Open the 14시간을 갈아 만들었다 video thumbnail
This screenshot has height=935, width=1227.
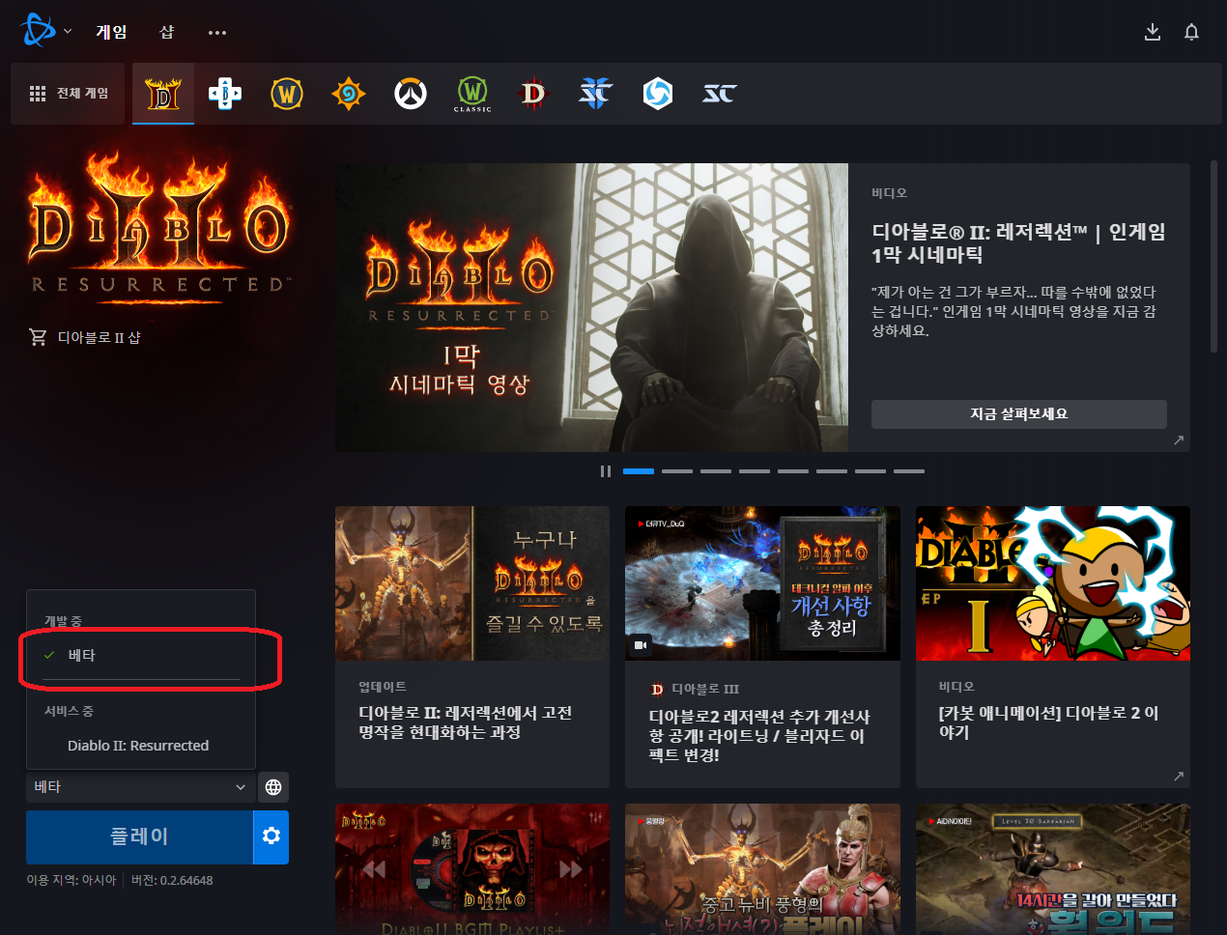[1053, 869]
